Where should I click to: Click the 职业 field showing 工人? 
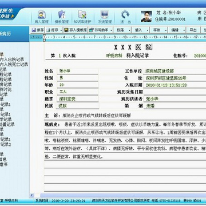[x=77, y=92]
